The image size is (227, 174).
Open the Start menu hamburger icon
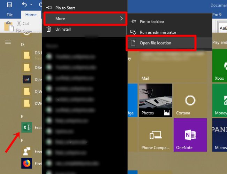click(x=8, y=42)
